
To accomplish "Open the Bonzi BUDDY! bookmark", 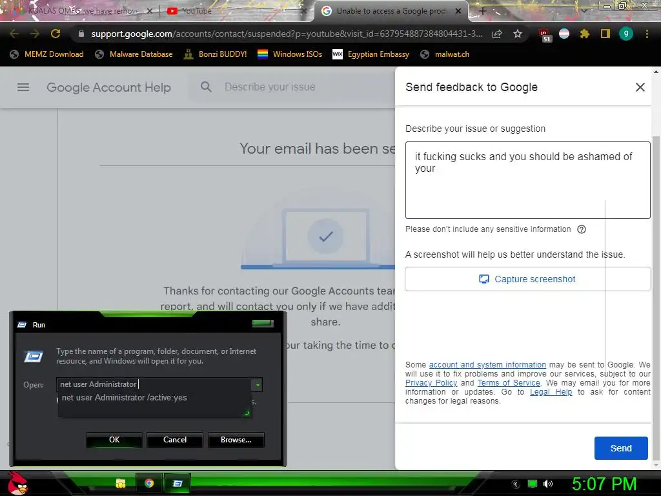I will pos(216,54).
